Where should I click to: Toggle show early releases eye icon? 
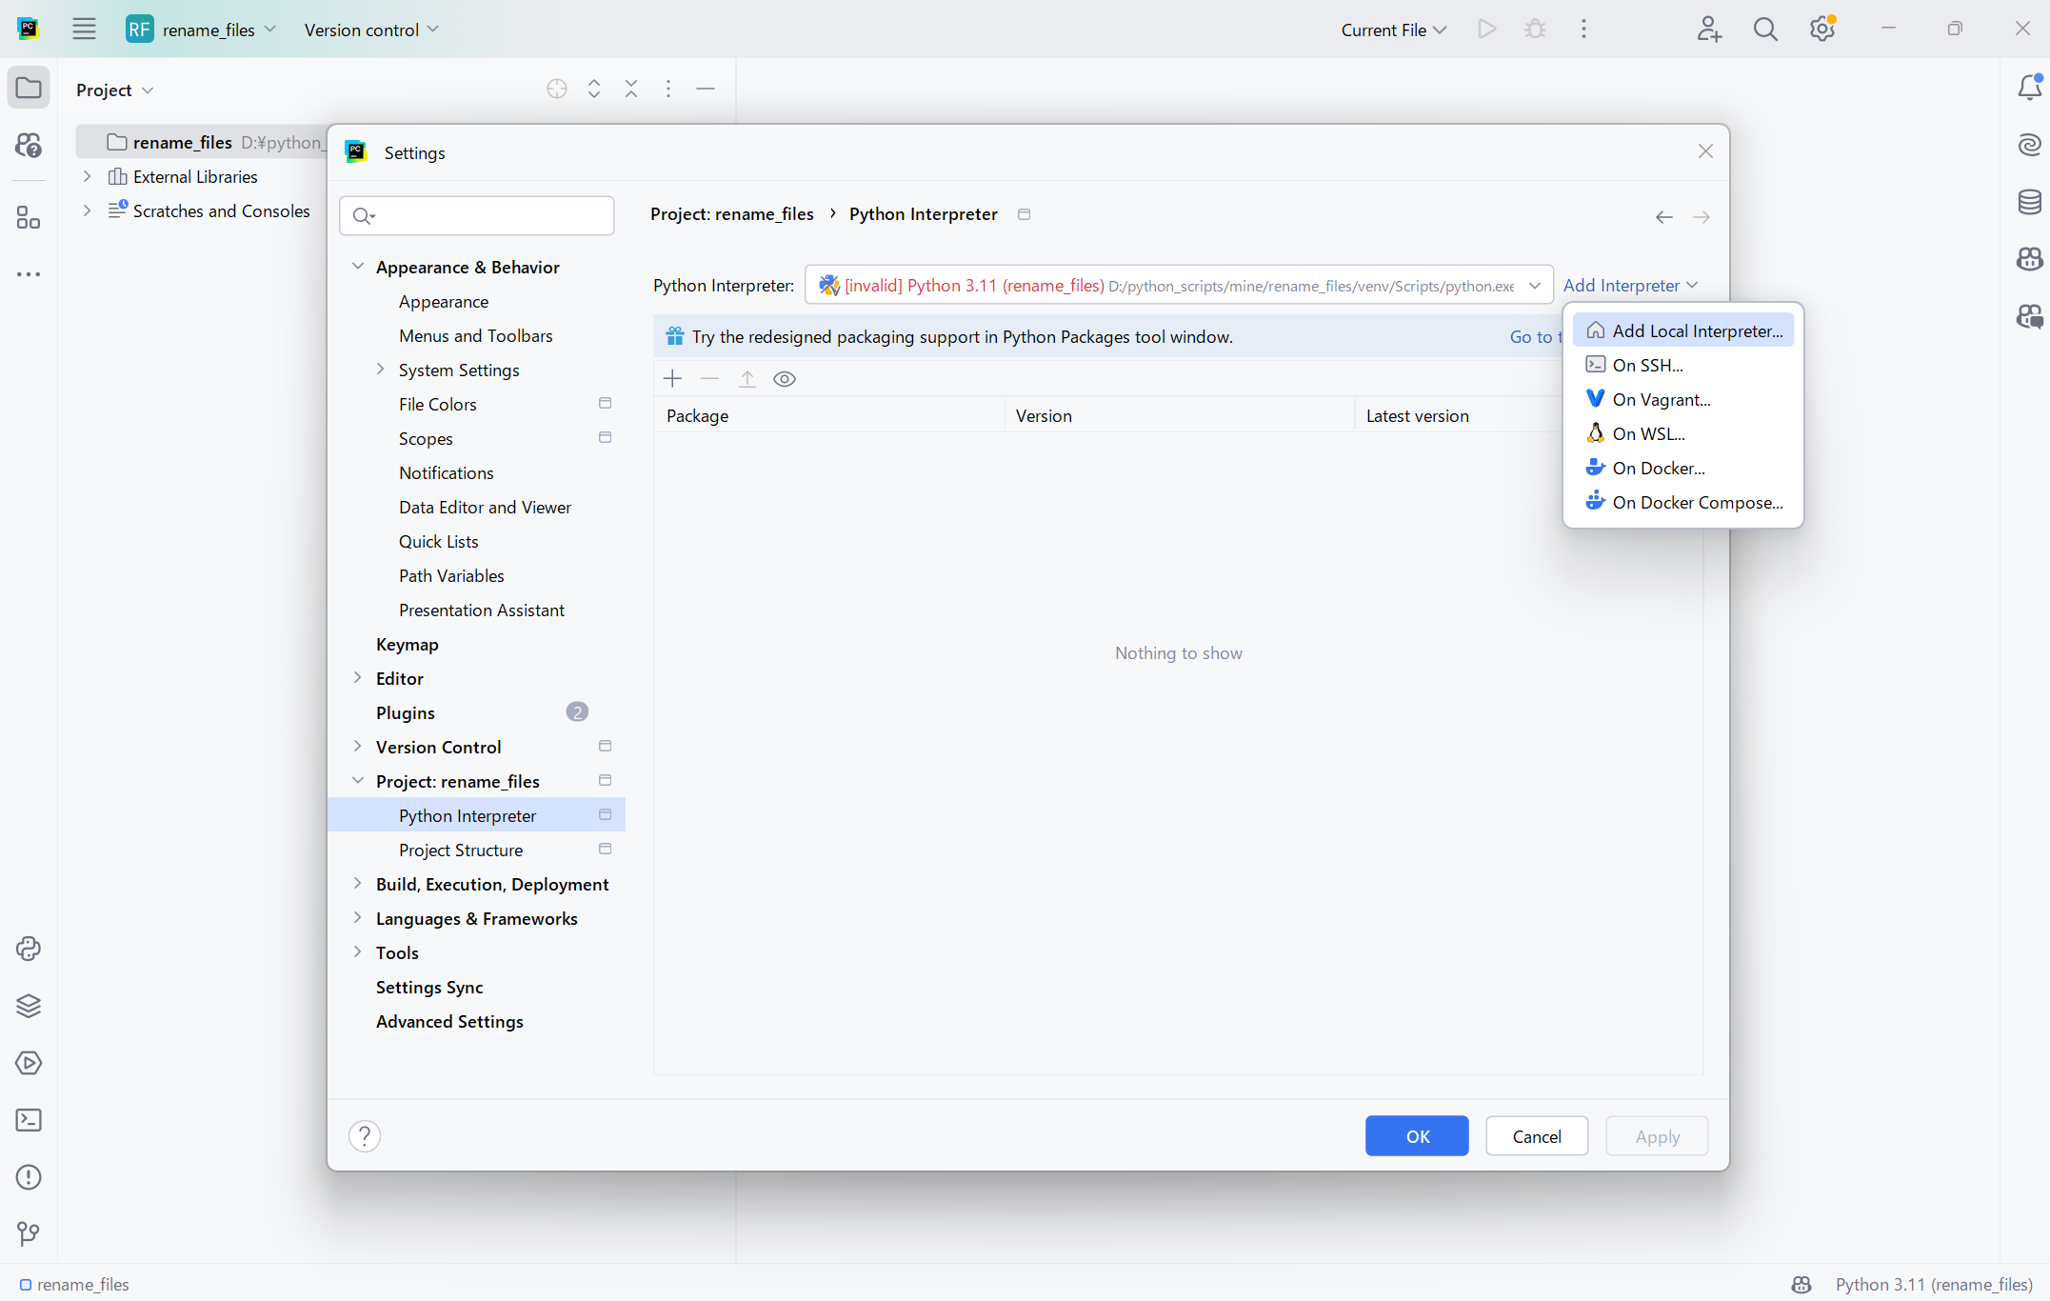click(x=784, y=379)
